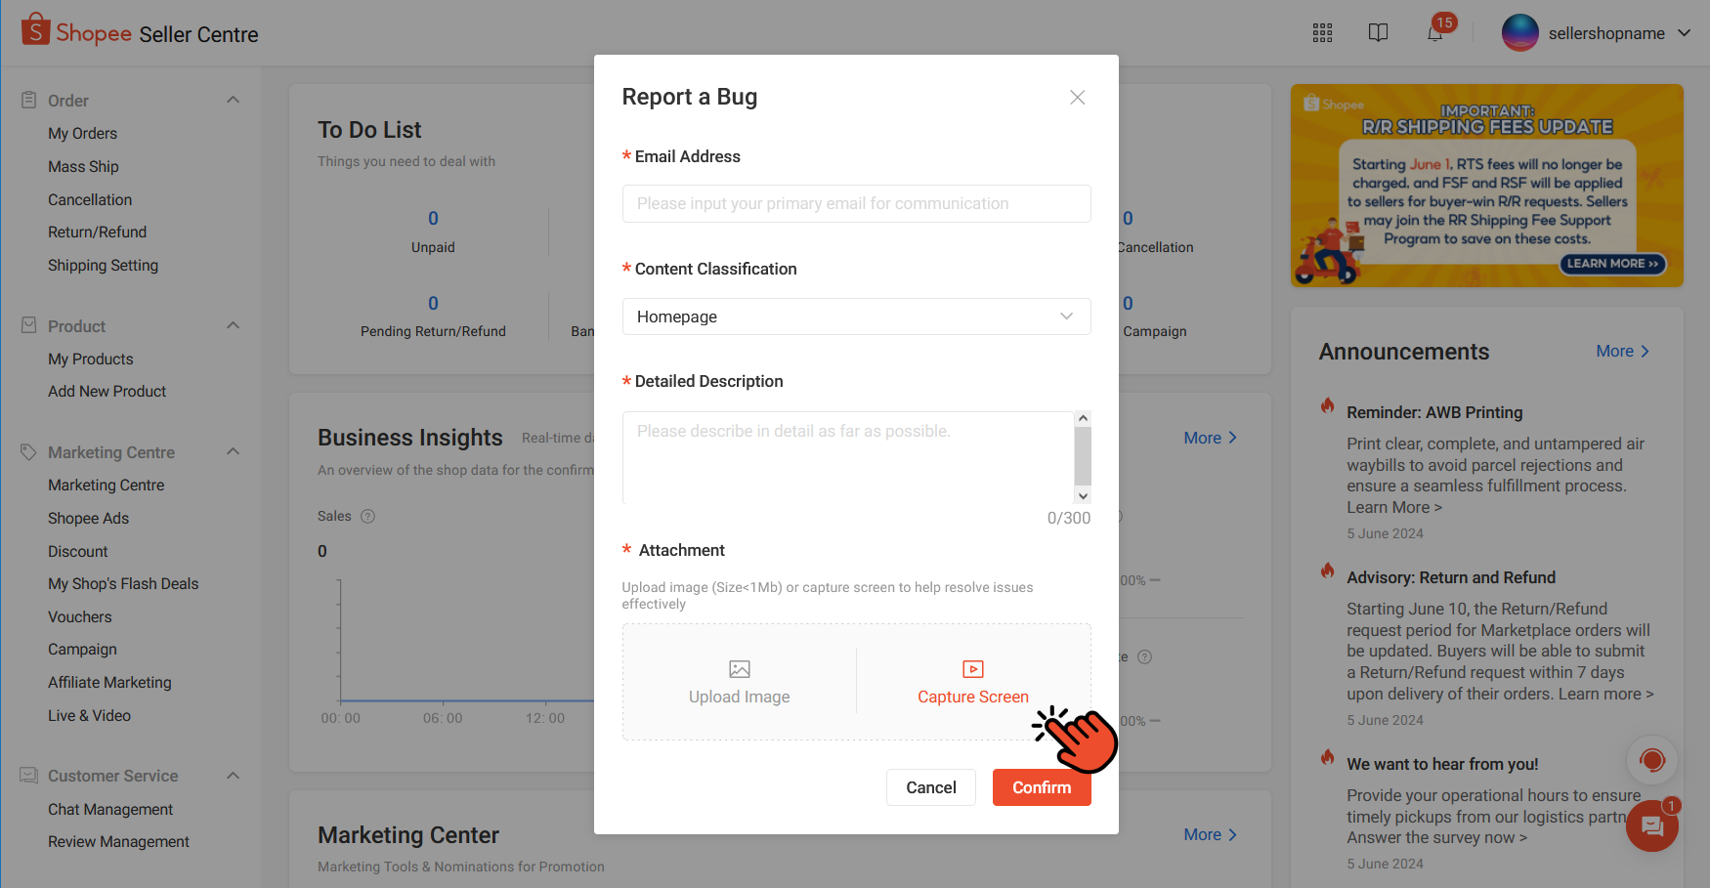Screen dimensions: 1710x888
Task: Click the Shopee logo icon
Action: 35,29
